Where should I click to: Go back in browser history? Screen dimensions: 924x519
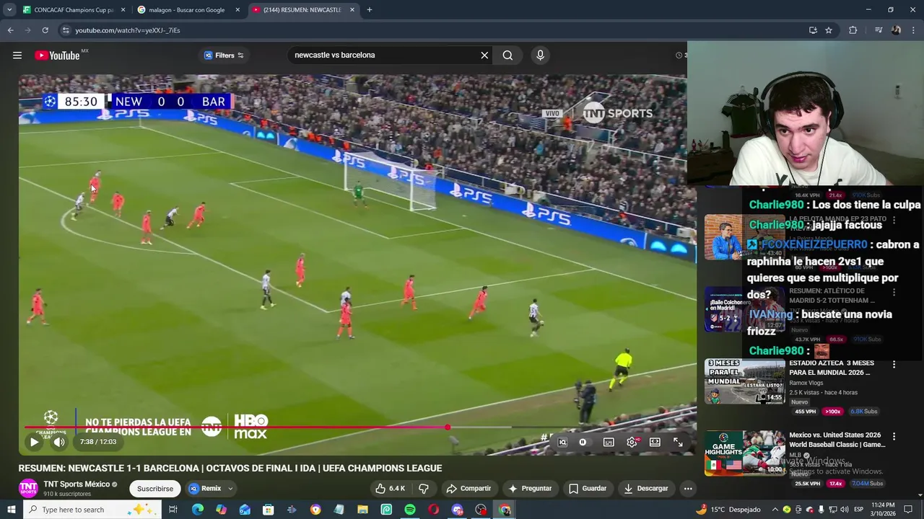tap(10, 30)
